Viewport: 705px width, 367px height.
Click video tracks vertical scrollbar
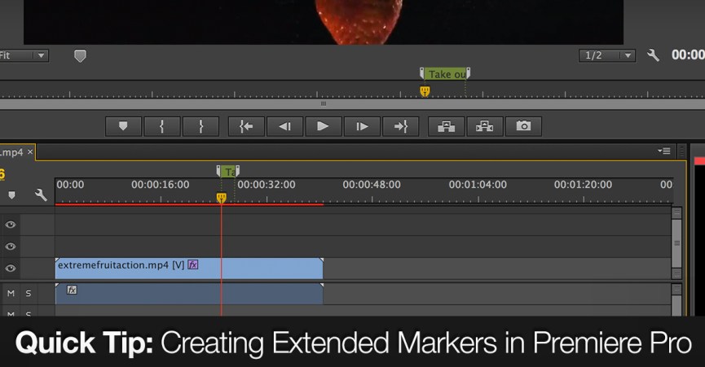(x=676, y=243)
